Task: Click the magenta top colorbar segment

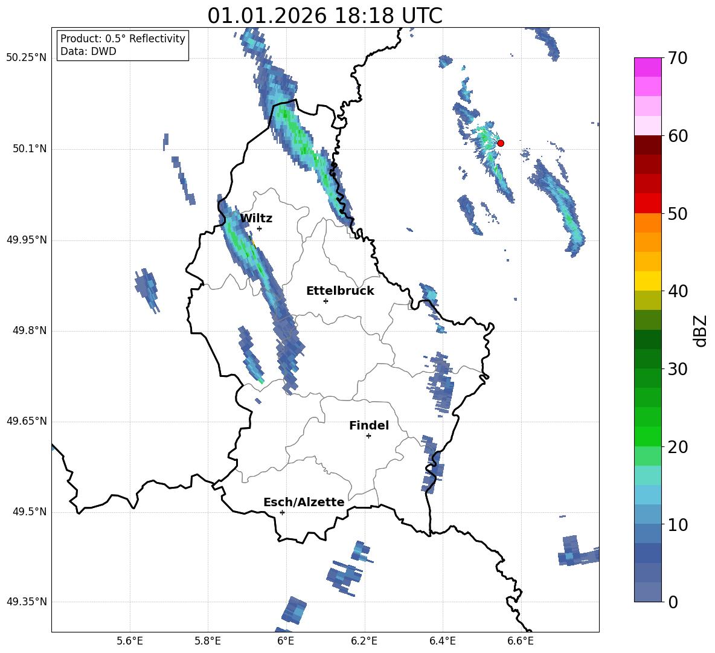Action: click(x=647, y=67)
